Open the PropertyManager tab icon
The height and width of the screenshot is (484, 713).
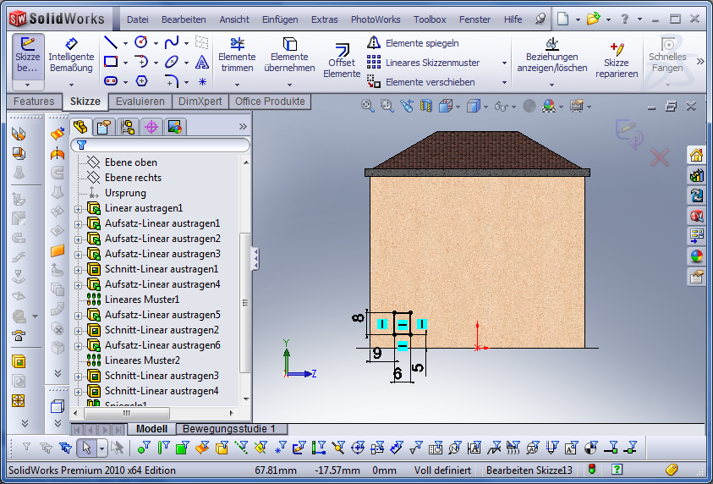point(104,127)
